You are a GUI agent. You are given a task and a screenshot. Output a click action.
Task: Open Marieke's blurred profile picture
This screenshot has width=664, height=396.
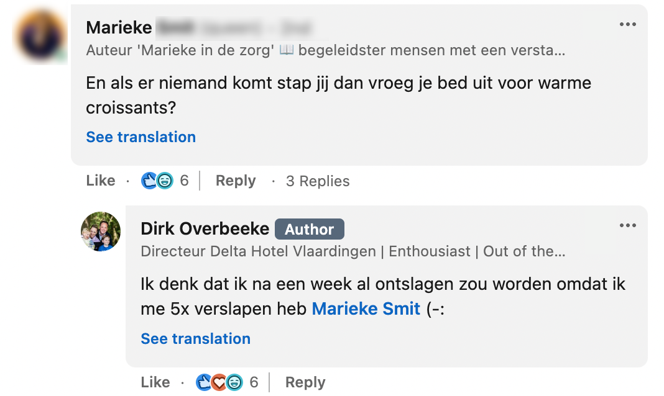pos(41,35)
